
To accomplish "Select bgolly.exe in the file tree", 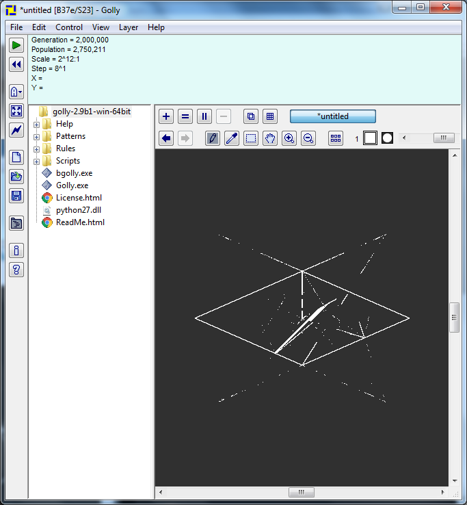I will tap(74, 173).
